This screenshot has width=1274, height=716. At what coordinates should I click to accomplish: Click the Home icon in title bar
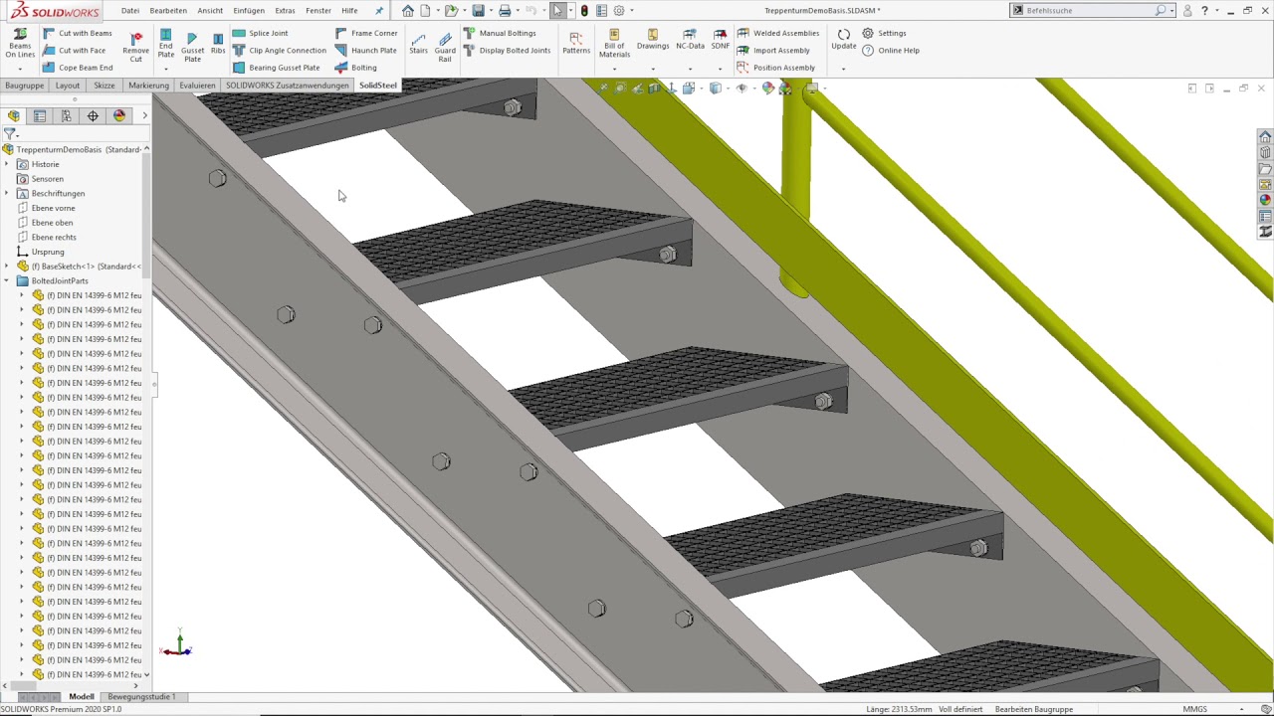(408, 11)
